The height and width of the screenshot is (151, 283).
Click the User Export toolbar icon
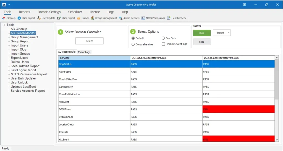pos(59,18)
